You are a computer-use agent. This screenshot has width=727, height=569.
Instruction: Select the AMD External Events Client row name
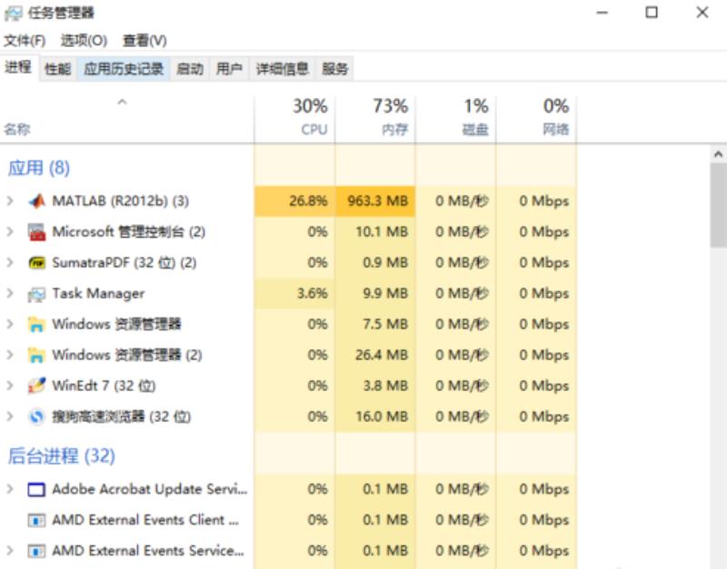pos(145,520)
